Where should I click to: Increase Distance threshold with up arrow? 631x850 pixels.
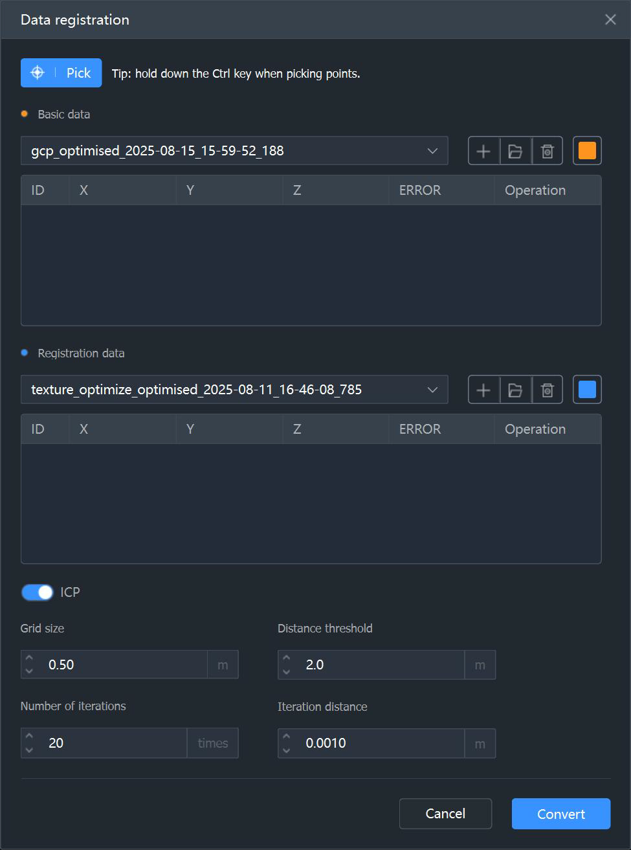(x=287, y=658)
